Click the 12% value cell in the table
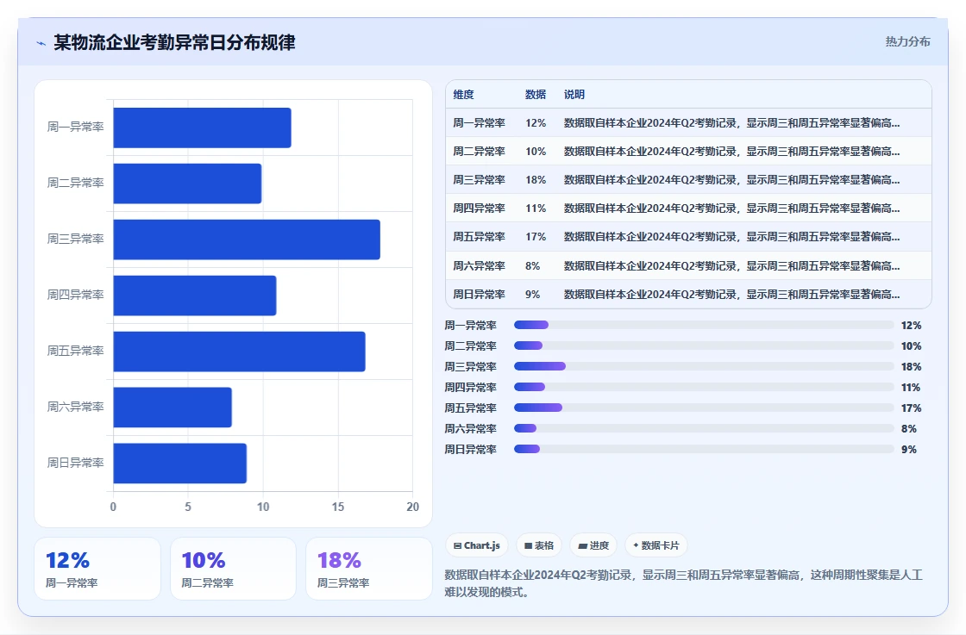The width and height of the screenshot is (966, 635). tap(536, 123)
